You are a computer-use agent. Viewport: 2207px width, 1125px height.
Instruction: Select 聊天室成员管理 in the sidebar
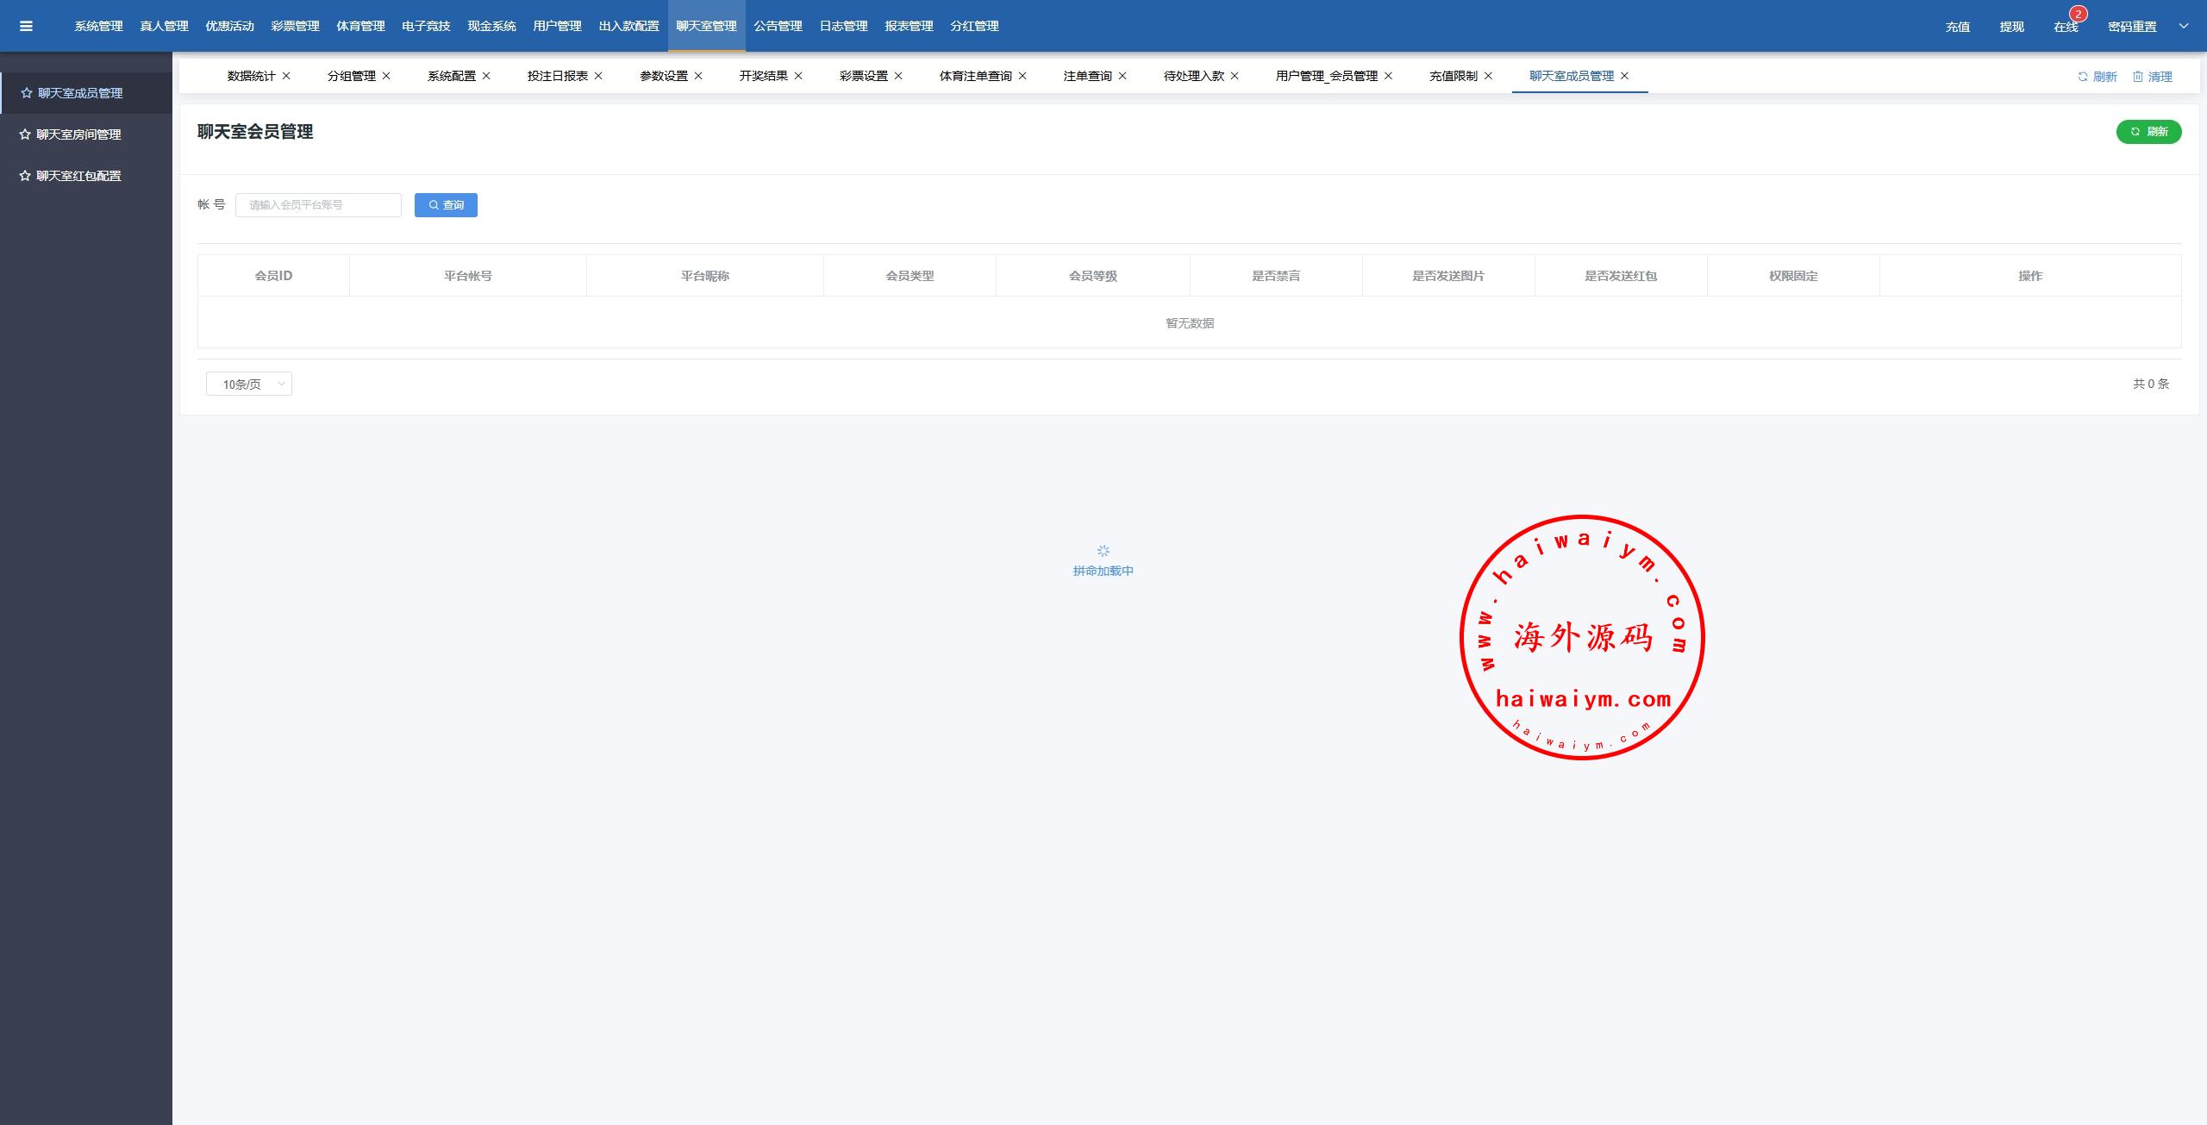[80, 93]
